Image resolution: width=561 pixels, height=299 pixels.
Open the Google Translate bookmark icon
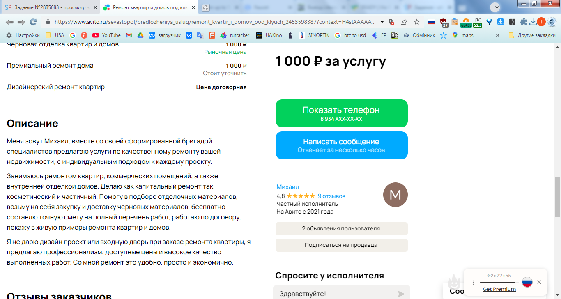pyautogui.click(x=200, y=35)
